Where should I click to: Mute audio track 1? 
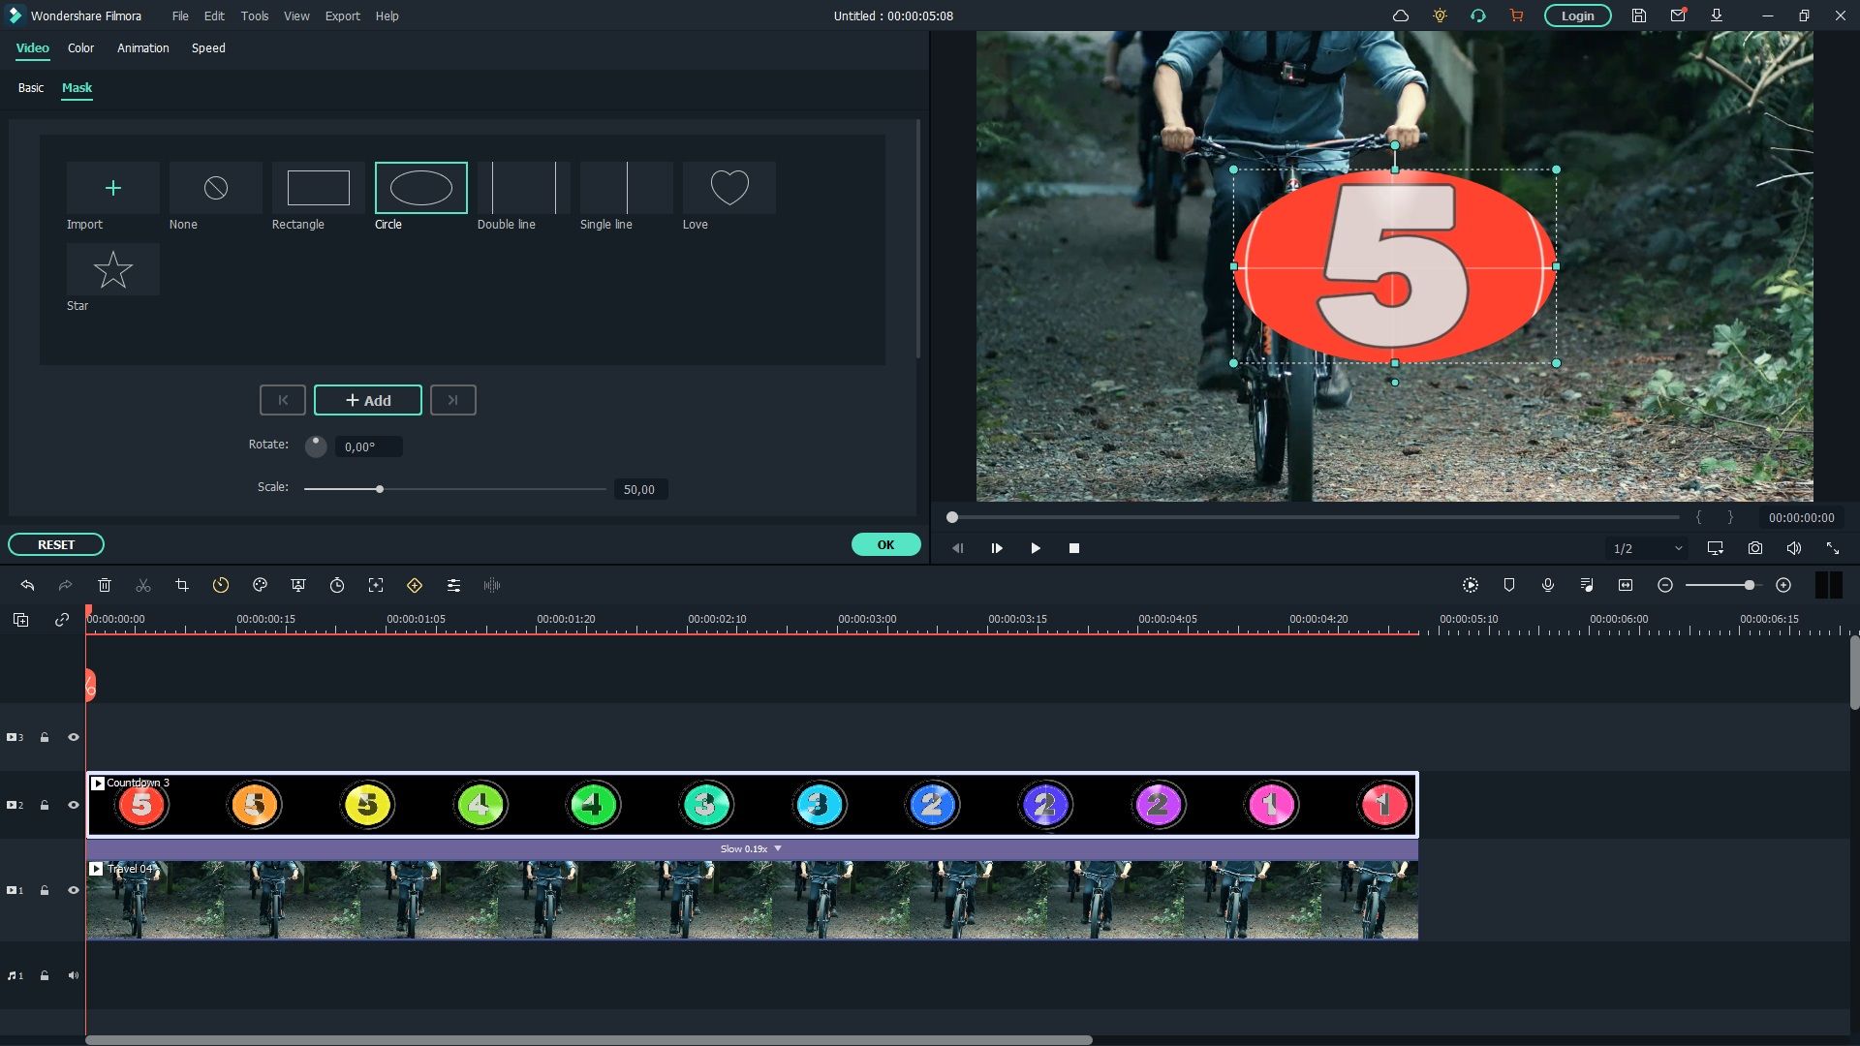pos(73,975)
